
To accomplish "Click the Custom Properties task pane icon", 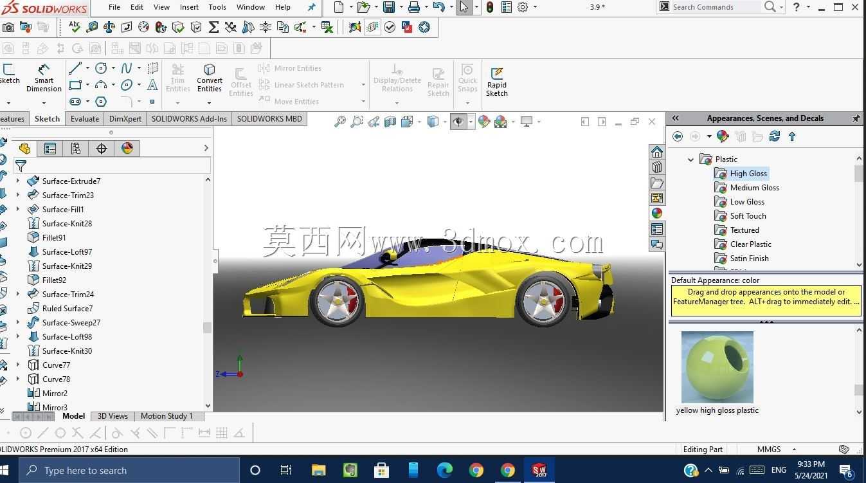I will pyautogui.click(x=656, y=229).
